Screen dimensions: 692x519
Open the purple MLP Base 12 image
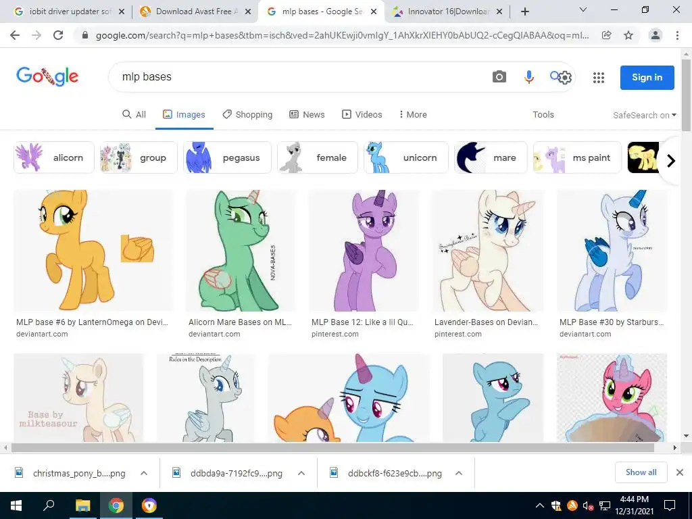pos(364,251)
